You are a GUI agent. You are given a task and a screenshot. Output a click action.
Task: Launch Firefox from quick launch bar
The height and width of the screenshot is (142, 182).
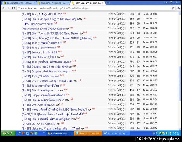[24, 133]
